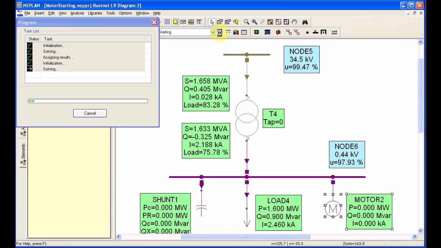Click the zoom-in magnifier with plus
The width and height of the screenshot is (441, 248).
pyautogui.click(x=254, y=22)
